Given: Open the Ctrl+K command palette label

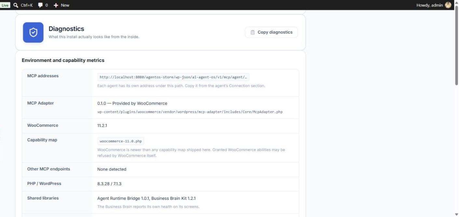Looking at the screenshot, I should (x=27, y=5).
